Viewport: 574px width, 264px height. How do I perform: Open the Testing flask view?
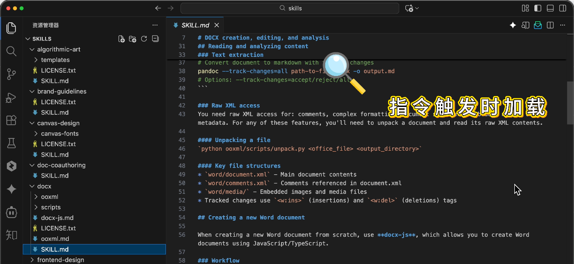pyautogui.click(x=11, y=144)
